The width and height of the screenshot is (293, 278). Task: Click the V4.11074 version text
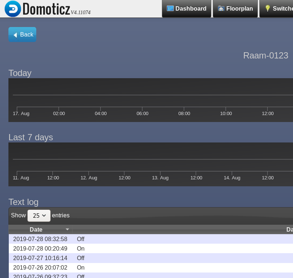tap(81, 12)
